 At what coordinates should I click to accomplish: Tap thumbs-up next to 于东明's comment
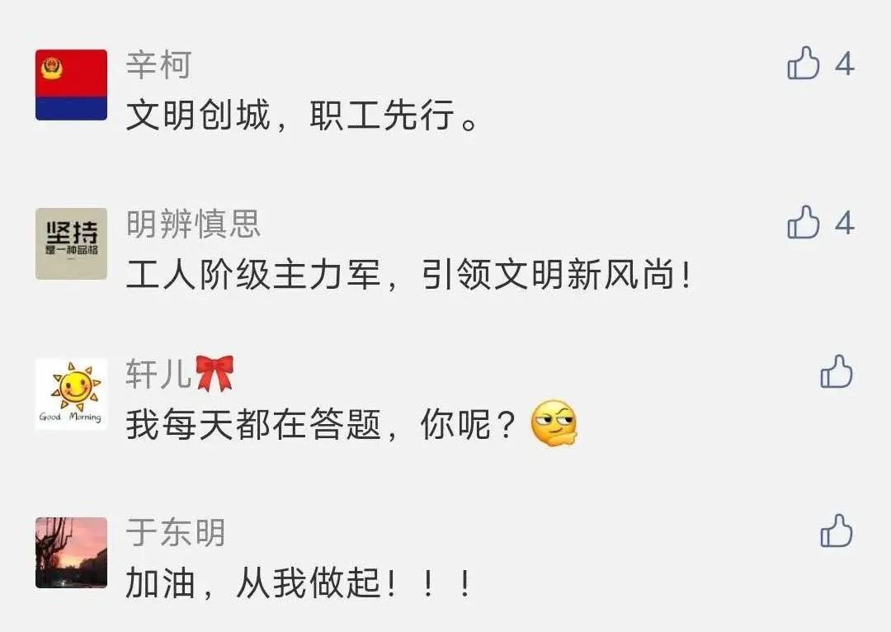837,531
